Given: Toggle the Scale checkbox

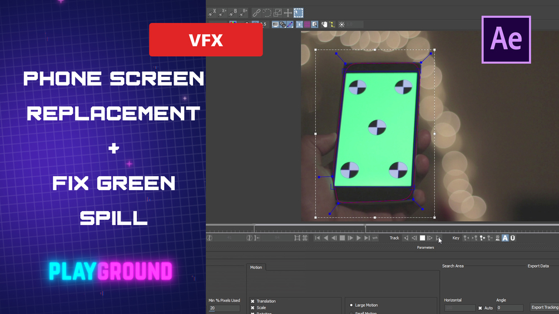Looking at the screenshot, I should tap(253, 307).
